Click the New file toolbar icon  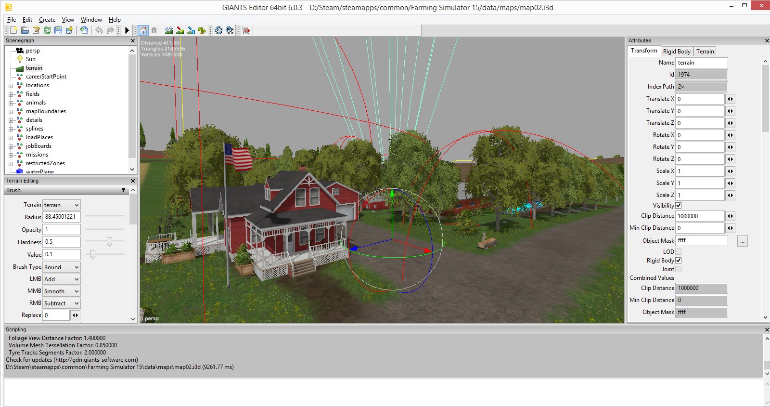(x=13, y=30)
